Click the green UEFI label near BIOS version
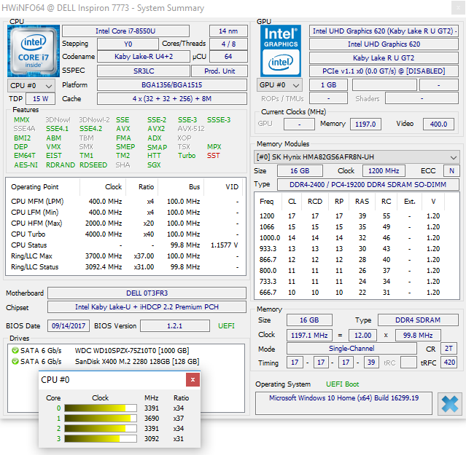466x455 pixels. tap(226, 326)
